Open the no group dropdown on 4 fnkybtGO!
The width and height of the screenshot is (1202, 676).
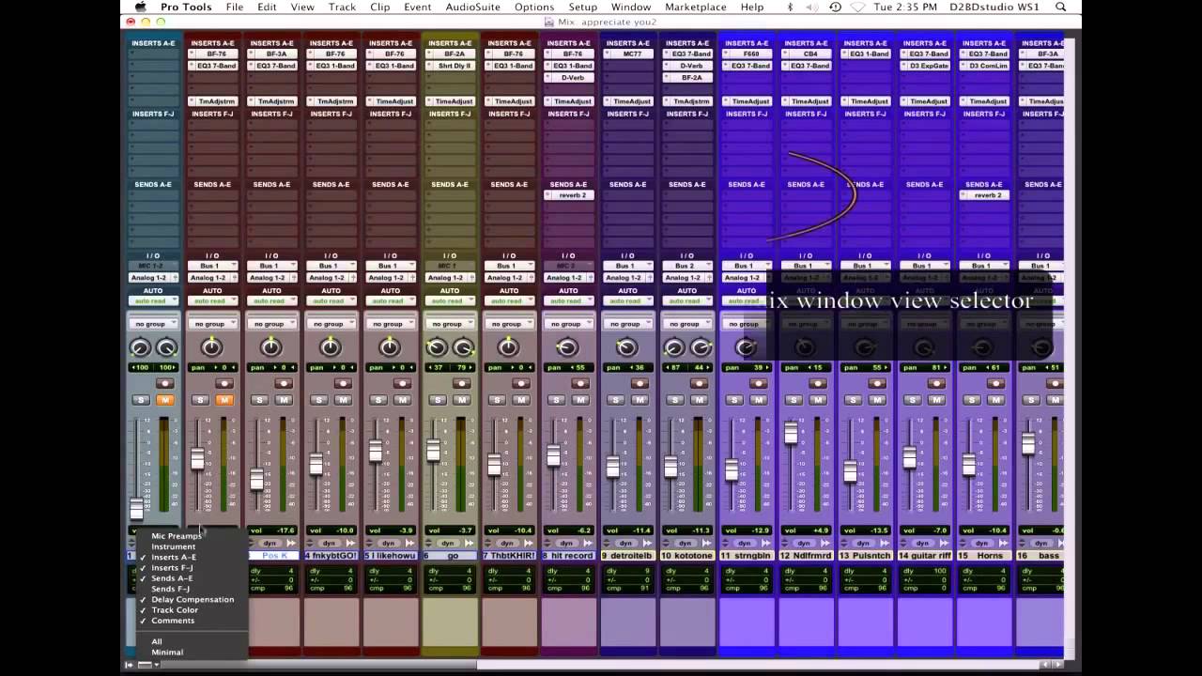330,324
